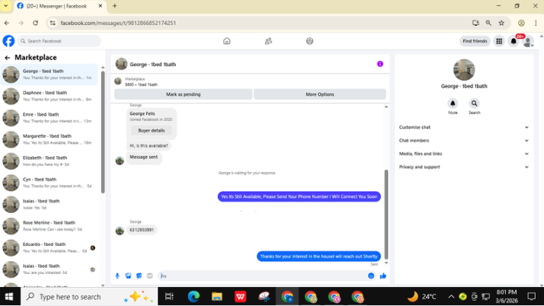544x306 pixels.
Task: Open Chrome's three-dot menu
Action: click(536, 23)
